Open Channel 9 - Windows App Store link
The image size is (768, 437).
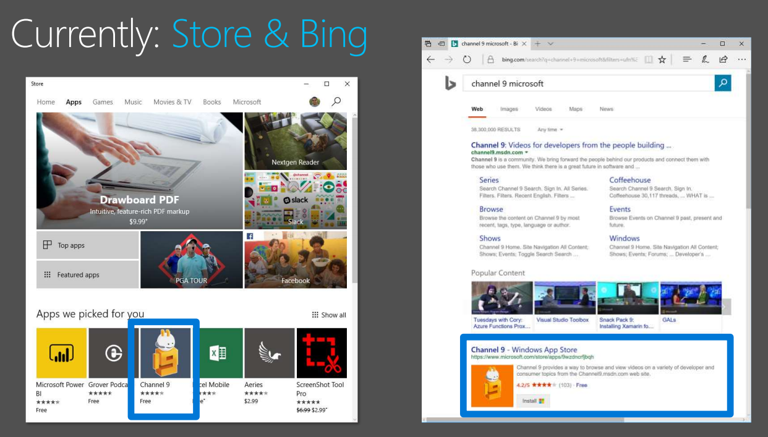(x=524, y=350)
